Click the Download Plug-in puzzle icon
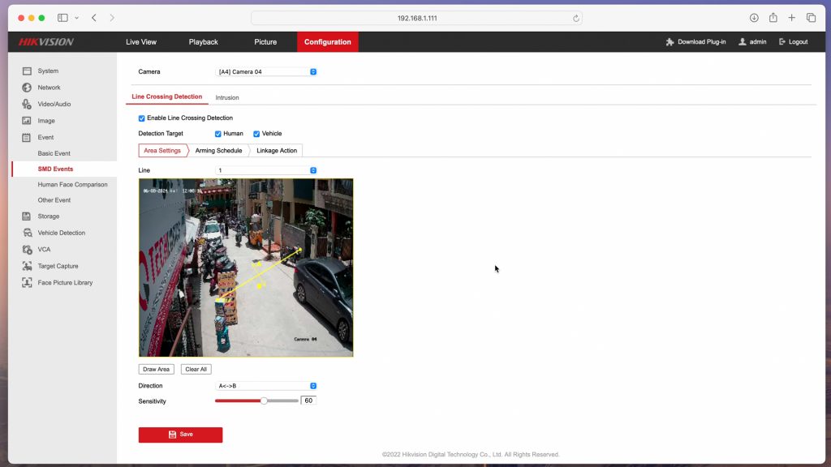This screenshot has height=467, width=831. pos(670,42)
